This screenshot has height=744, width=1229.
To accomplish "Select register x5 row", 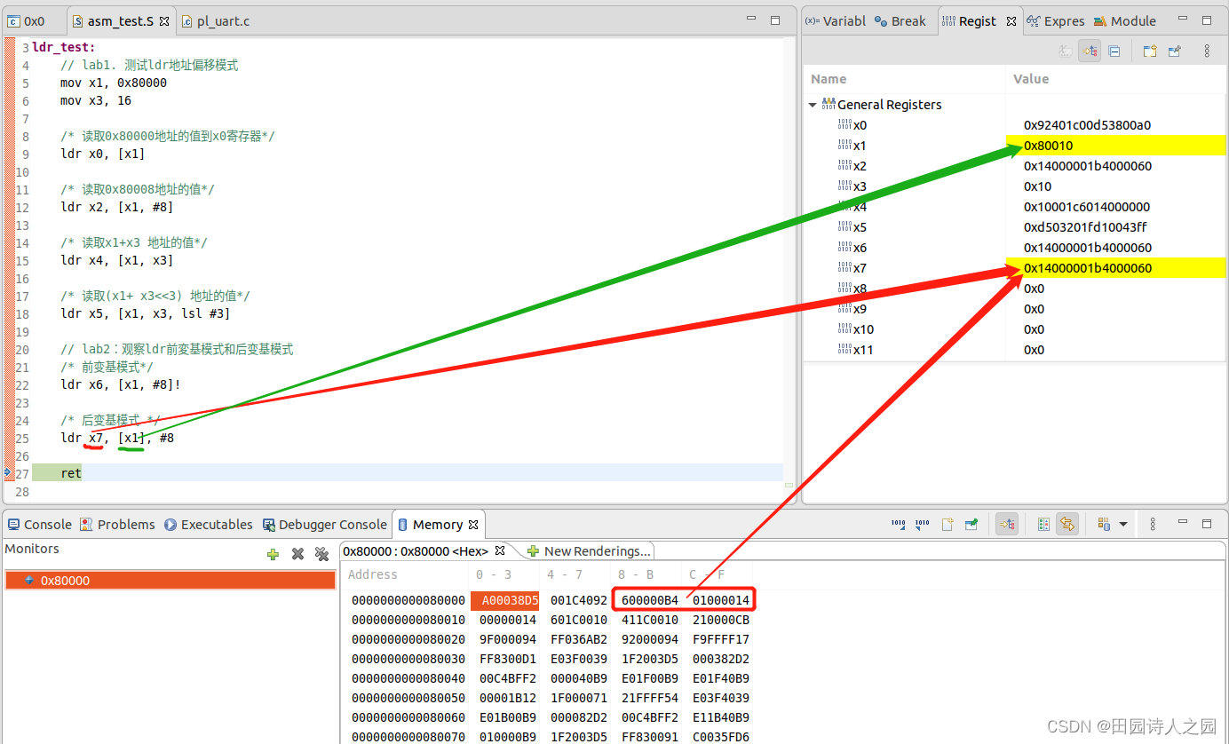I will [1014, 227].
